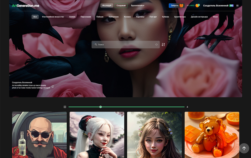Viewport: 251px width, 158px height.
Task: Open the Создатель Вселенной profile
Action: coord(216,6)
